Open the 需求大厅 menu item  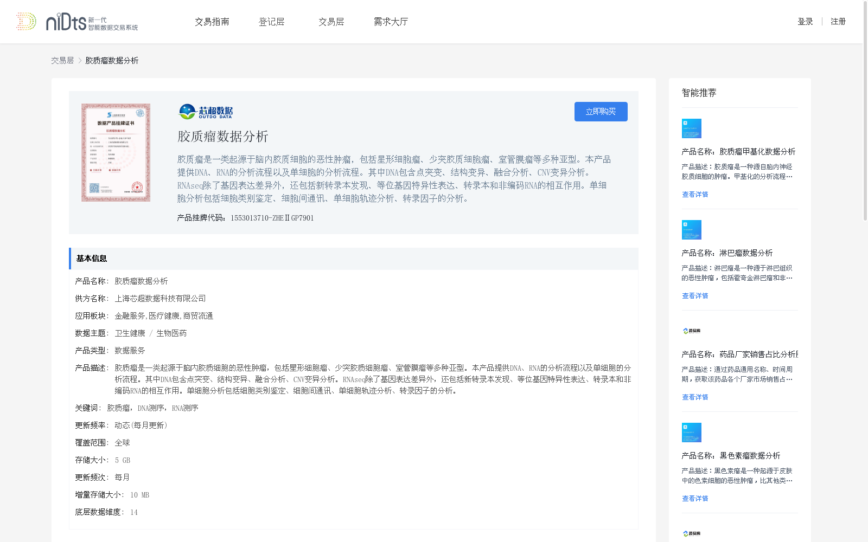tap(391, 22)
